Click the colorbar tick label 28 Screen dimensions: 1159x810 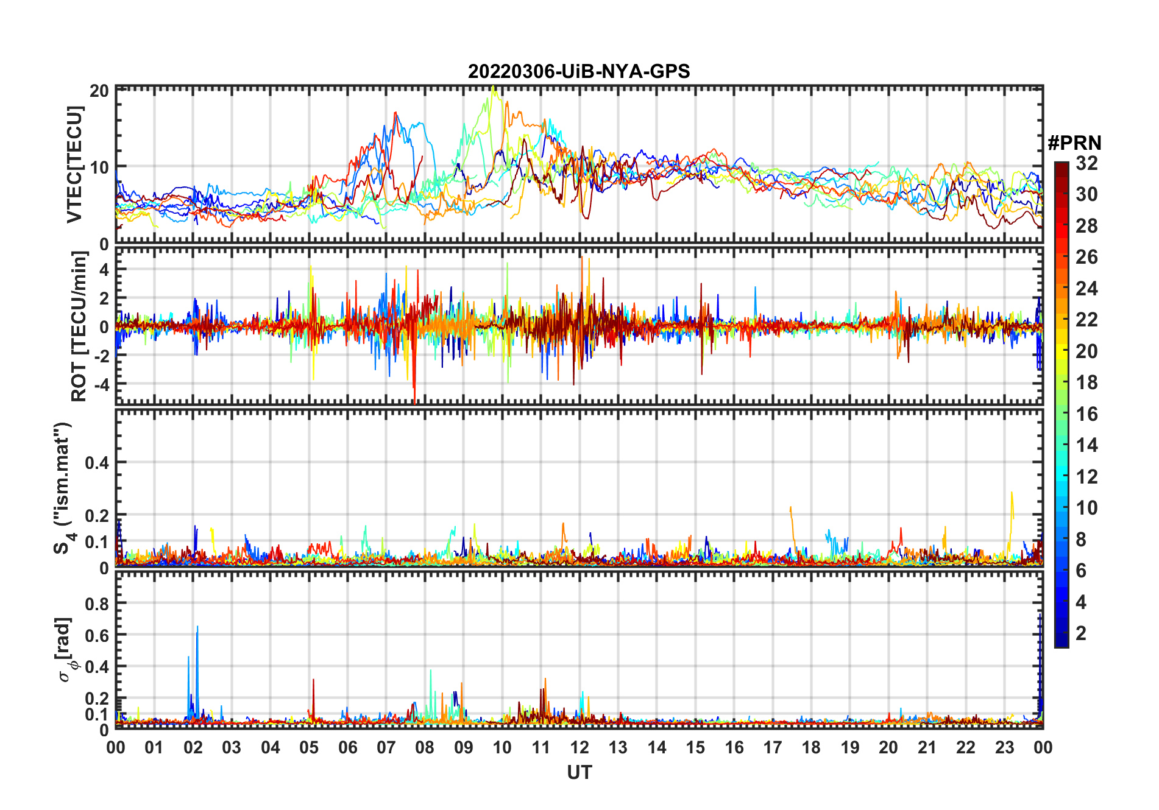1086,226
